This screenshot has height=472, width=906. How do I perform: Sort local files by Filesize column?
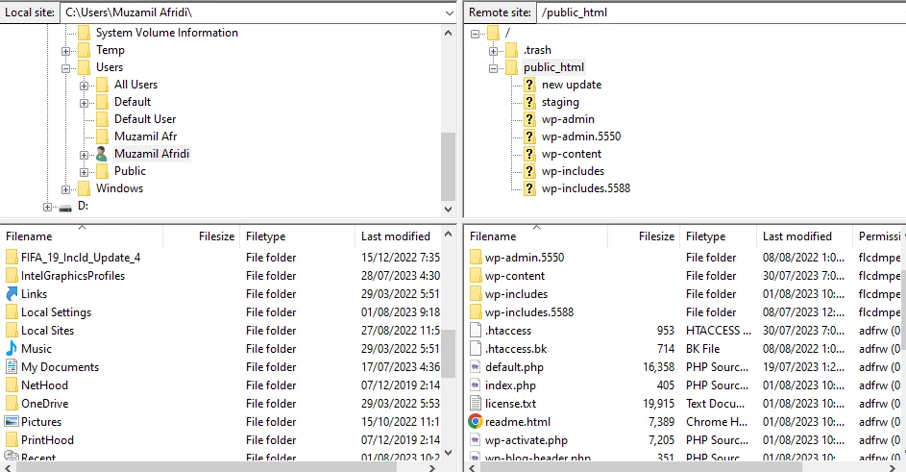point(202,236)
